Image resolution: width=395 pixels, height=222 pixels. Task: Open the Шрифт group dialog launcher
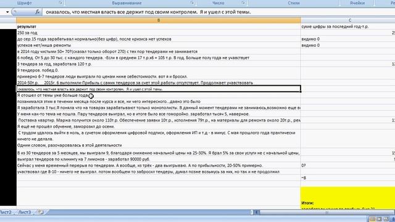(60, 2)
